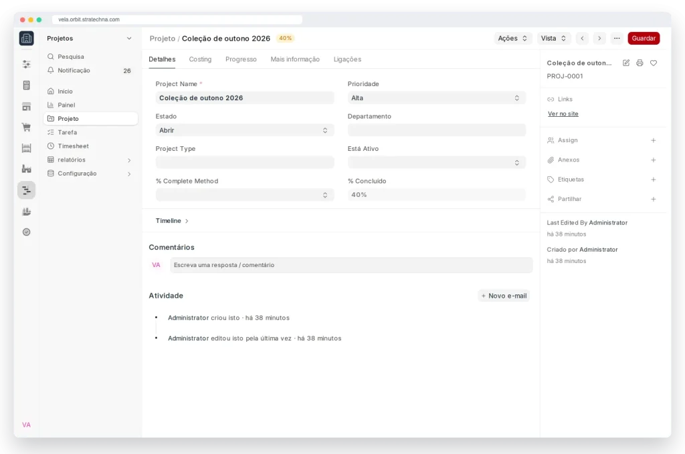Follow the Ver no site link

click(x=563, y=113)
